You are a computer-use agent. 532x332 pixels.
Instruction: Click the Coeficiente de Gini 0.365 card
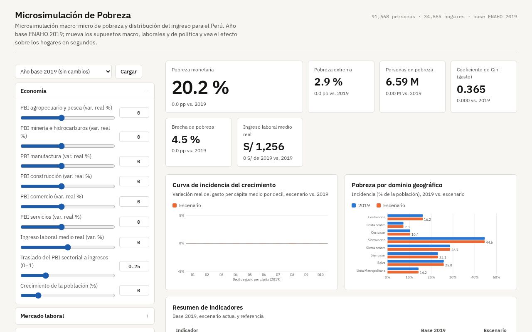[484, 87]
